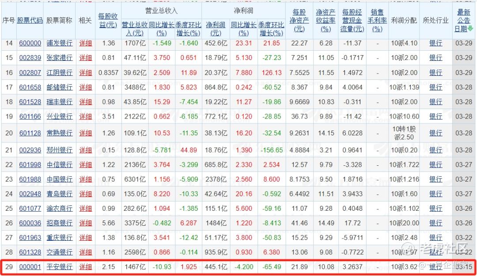Open 中信银行 stock name link
Image resolution: width=477 pixels, height=276 pixels.
[x=59, y=164]
